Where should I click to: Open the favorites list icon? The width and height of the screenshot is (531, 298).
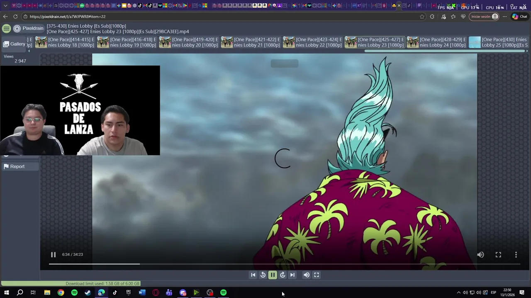click(x=453, y=17)
